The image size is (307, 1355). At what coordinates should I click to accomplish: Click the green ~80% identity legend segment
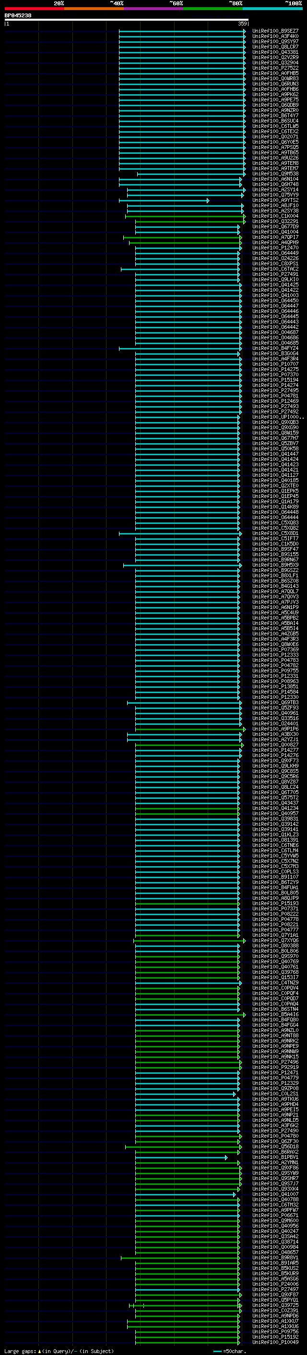213,9
